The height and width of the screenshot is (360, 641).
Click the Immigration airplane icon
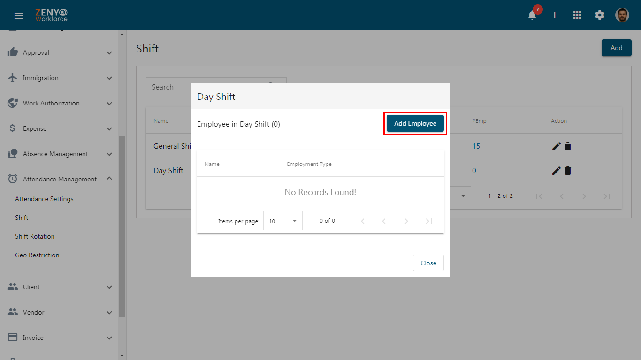[13, 77]
